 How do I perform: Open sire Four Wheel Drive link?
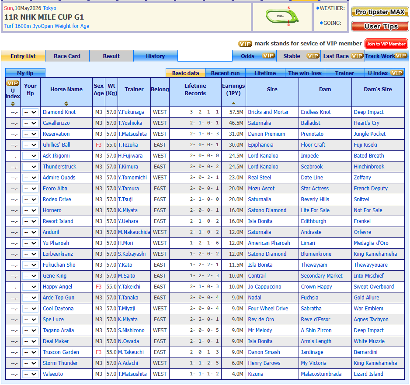coord(268,309)
